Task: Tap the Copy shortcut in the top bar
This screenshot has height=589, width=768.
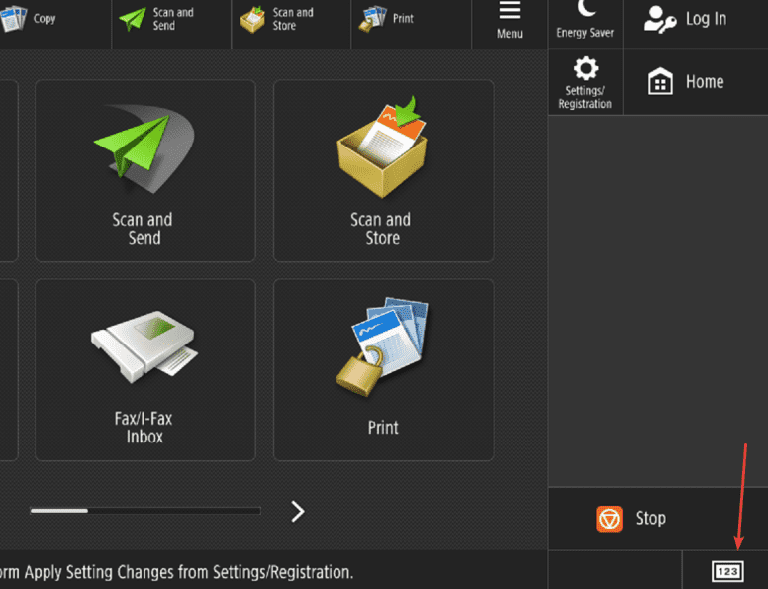Action: point(28,20)
